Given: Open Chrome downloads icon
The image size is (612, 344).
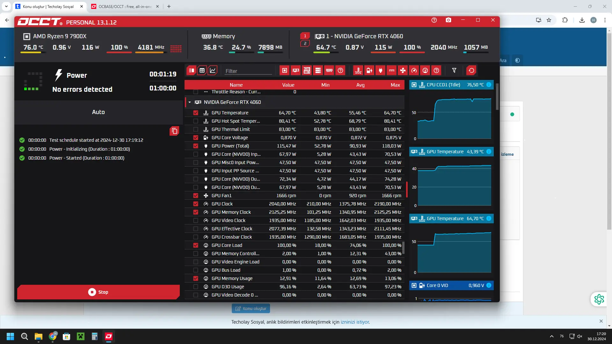Looking at the screenshot, I should click(x=582, y=20).
